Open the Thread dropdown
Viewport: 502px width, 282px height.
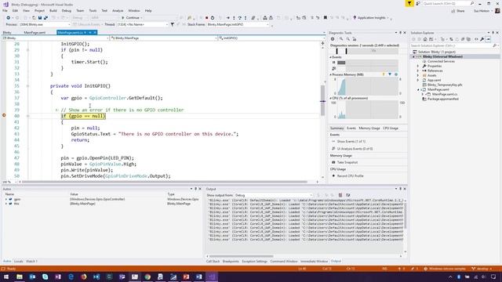(x=142, y=24)
